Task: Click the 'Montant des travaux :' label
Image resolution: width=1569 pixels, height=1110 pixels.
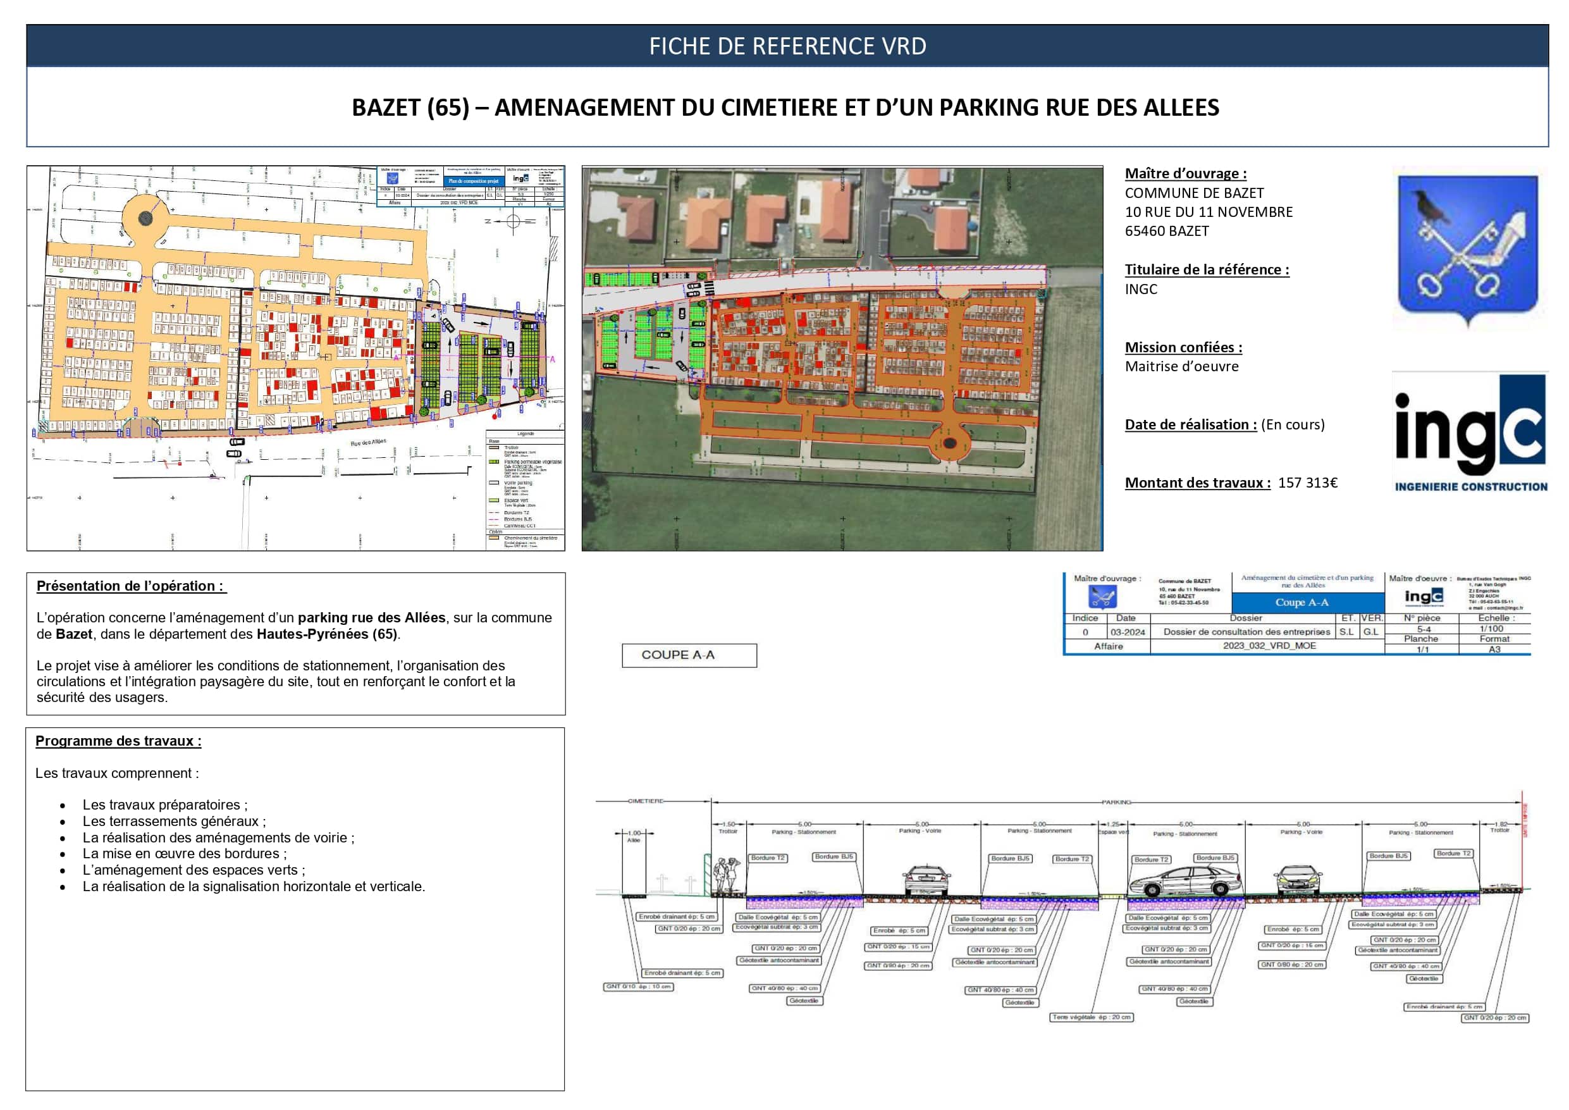Action: pos(1198,483)
